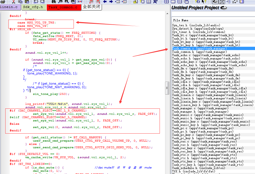Click the binoculars Search icon
Screen dimensions: 255x174
click(x=53, y=2)
